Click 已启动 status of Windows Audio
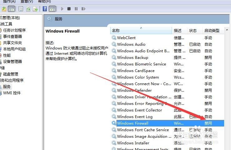 [195, 44]
